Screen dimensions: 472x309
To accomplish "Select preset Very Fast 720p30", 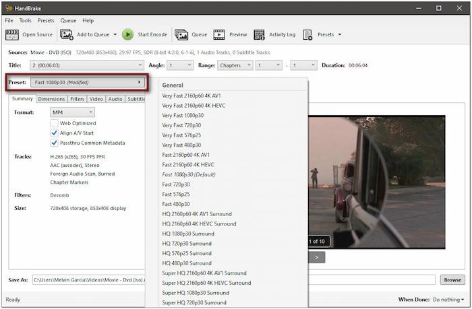I will pos(181,125).
